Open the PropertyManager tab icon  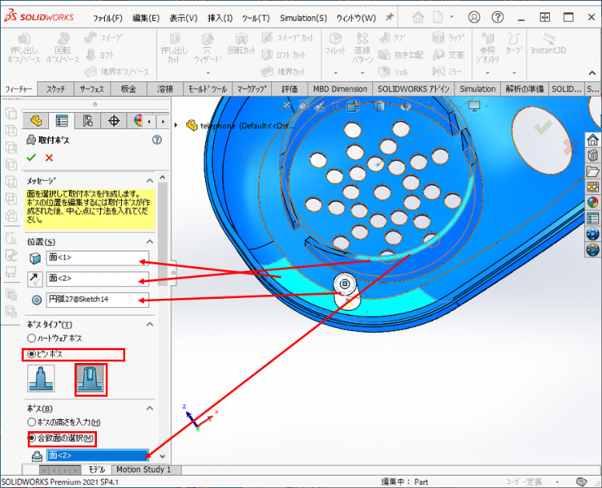pos(62,121)
